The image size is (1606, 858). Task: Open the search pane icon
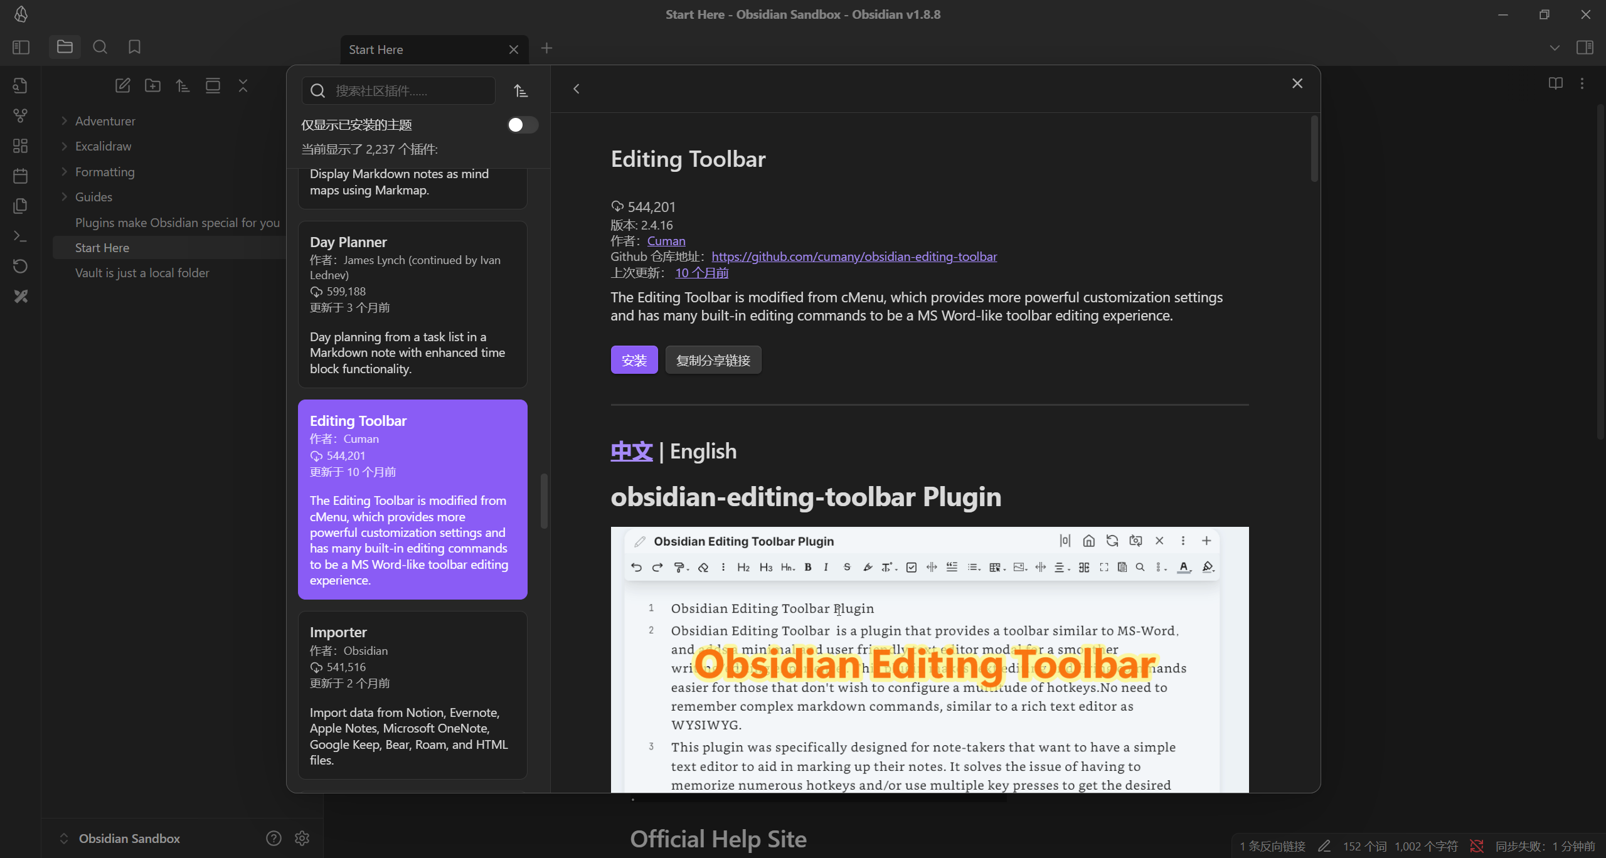tap(100, 47)
